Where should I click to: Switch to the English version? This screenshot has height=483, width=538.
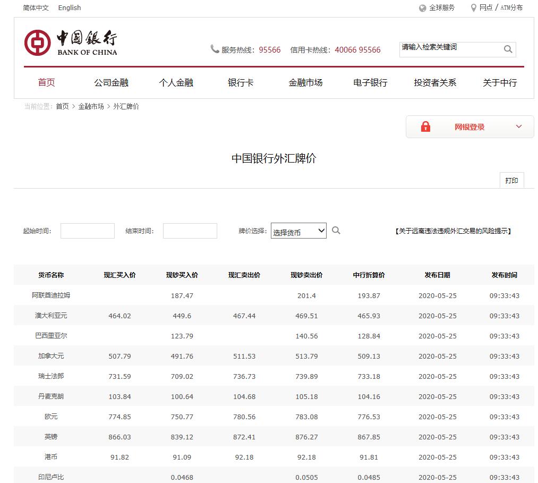70,7
